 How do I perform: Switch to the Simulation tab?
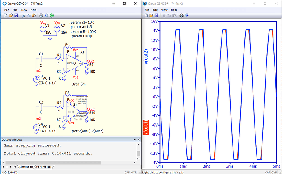(x=26, y=167)
